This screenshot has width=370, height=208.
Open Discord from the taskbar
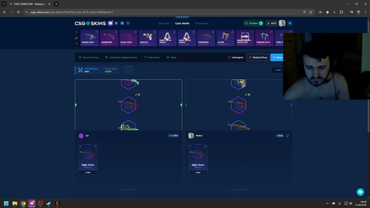pyautogui.click(x=32, y=203)
